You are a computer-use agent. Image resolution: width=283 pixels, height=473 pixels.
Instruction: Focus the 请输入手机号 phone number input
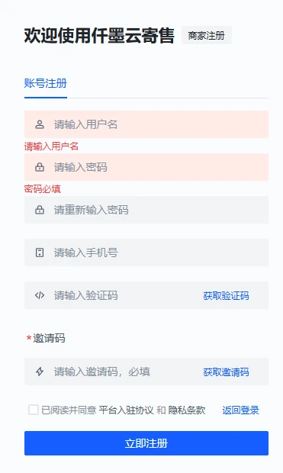[146, 253]
